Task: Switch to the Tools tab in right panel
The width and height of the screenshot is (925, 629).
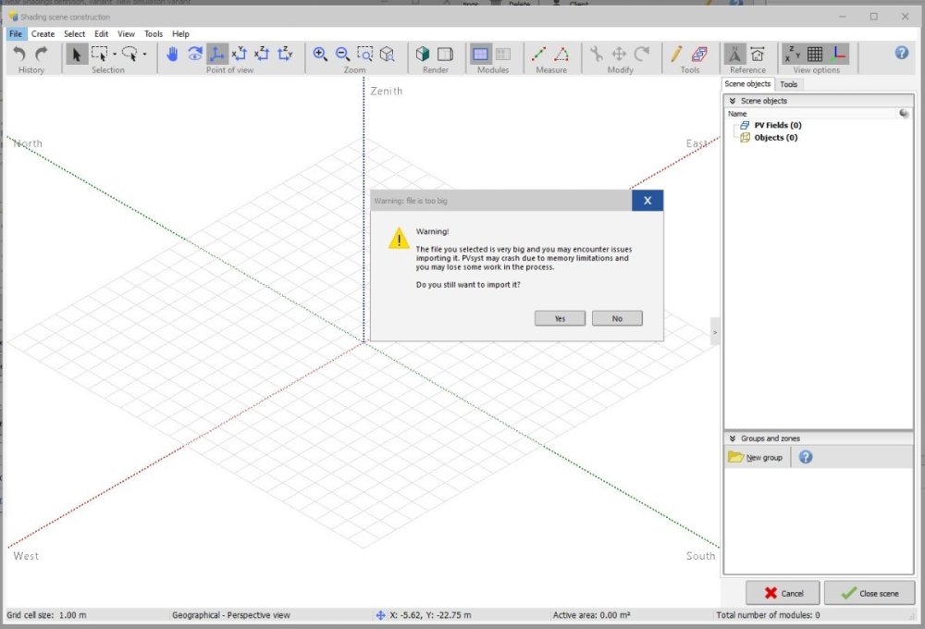Action: [x=789, y=83]
